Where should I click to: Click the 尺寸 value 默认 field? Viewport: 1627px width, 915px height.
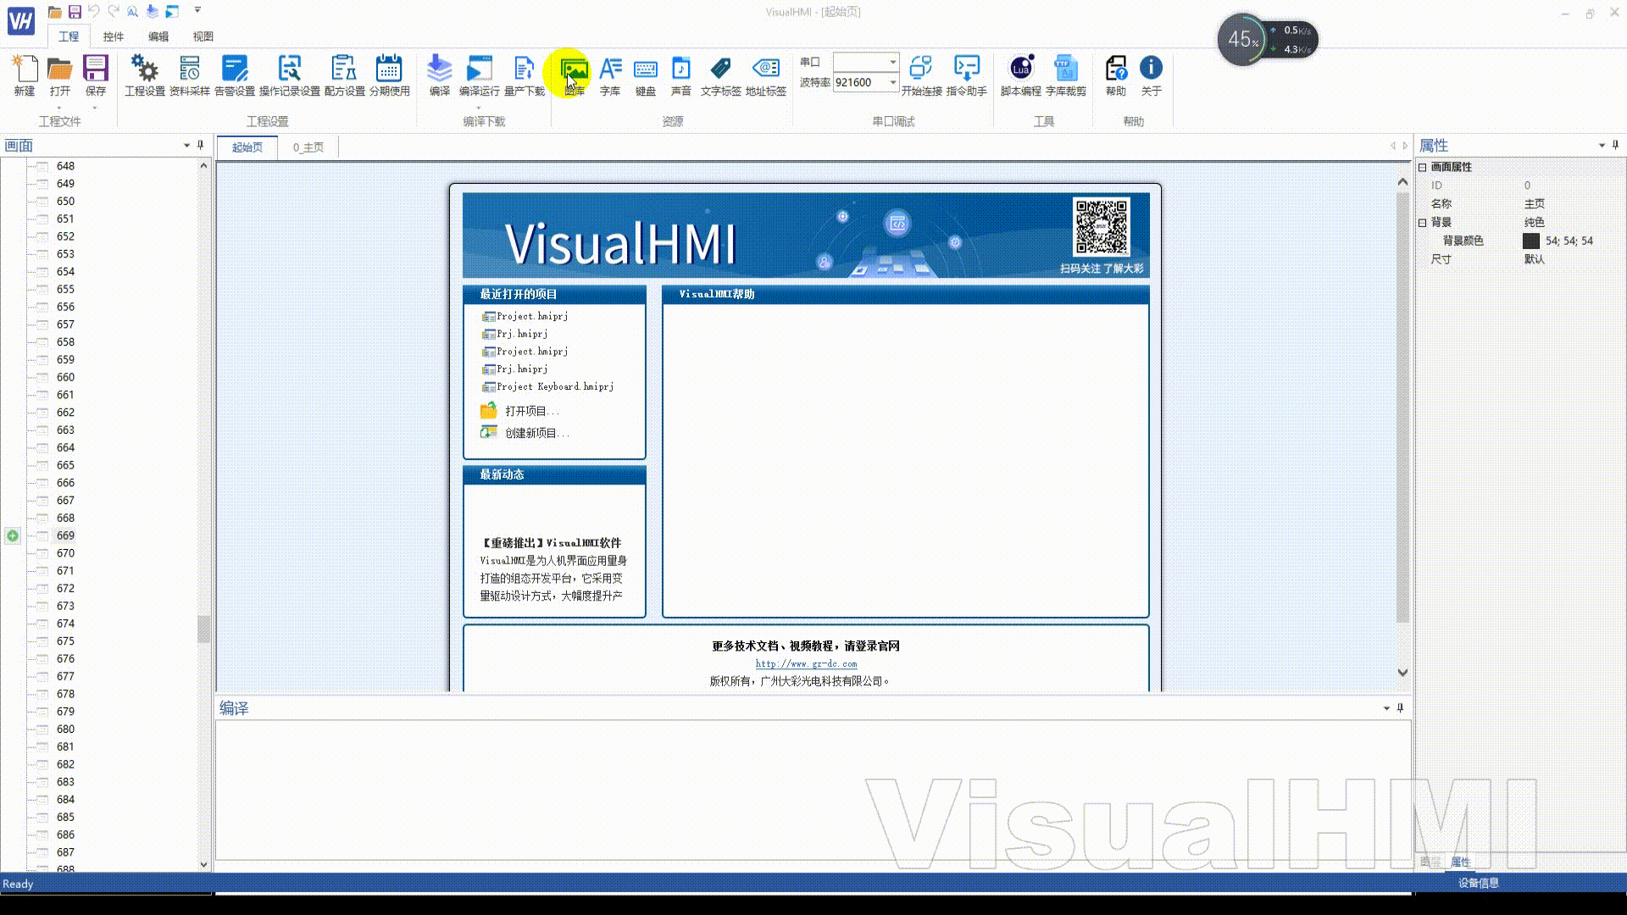tap(1572, 259)
